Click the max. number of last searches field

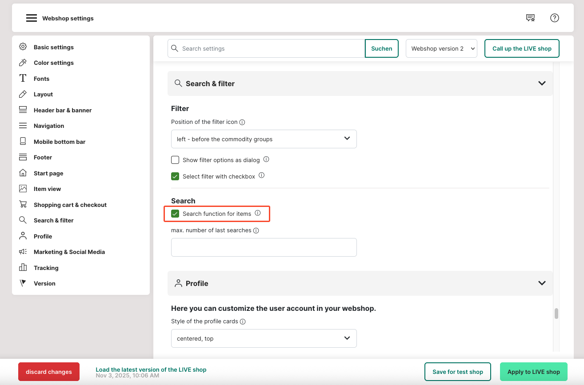pyautogui.click(x=264, y=247)
